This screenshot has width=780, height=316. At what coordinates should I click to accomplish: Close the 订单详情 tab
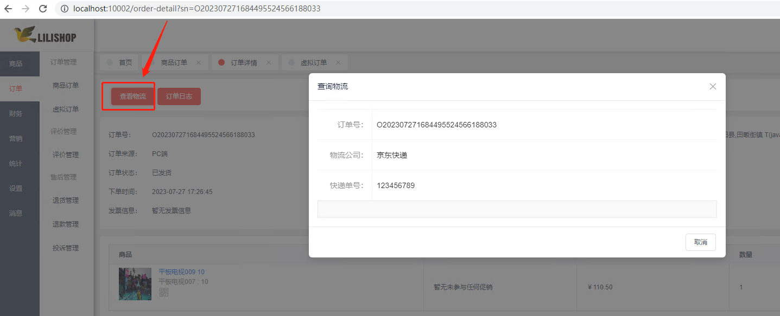pos(269,62)
